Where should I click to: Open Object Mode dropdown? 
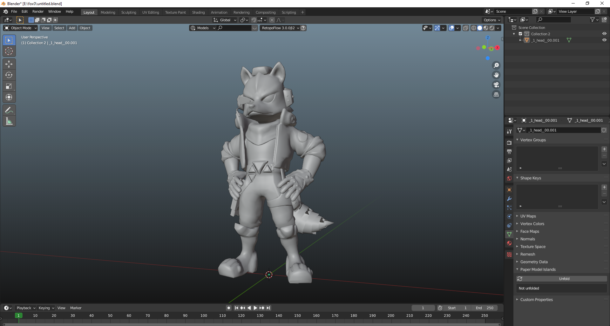(21, 28)
